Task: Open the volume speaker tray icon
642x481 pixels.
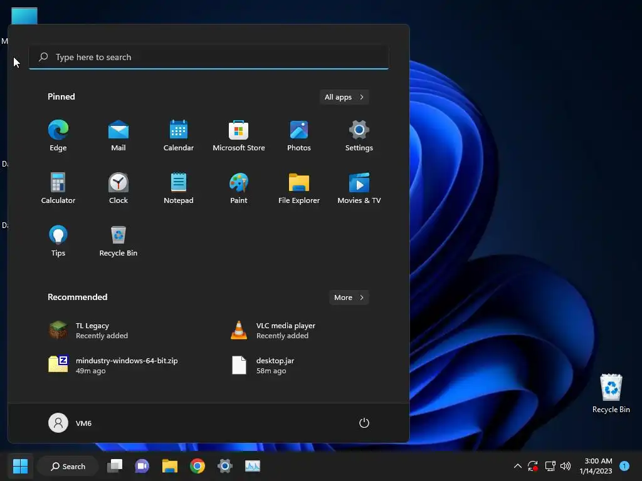Action: click(x=566, y=466)
